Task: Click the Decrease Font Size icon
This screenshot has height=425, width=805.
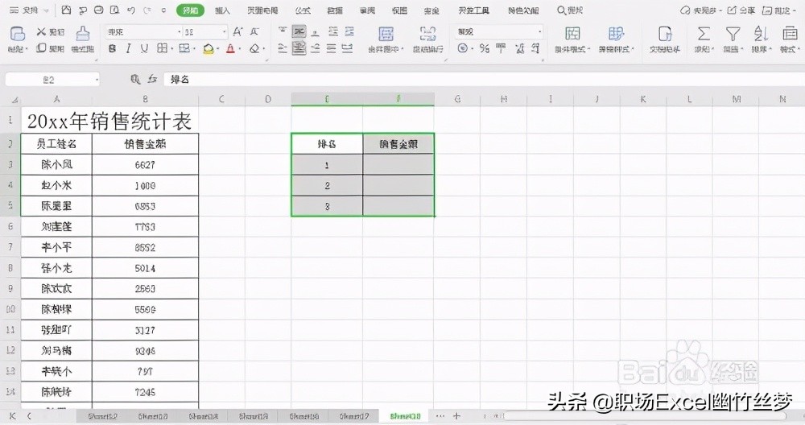Action: pyautogui.click(x=254, y=32)
